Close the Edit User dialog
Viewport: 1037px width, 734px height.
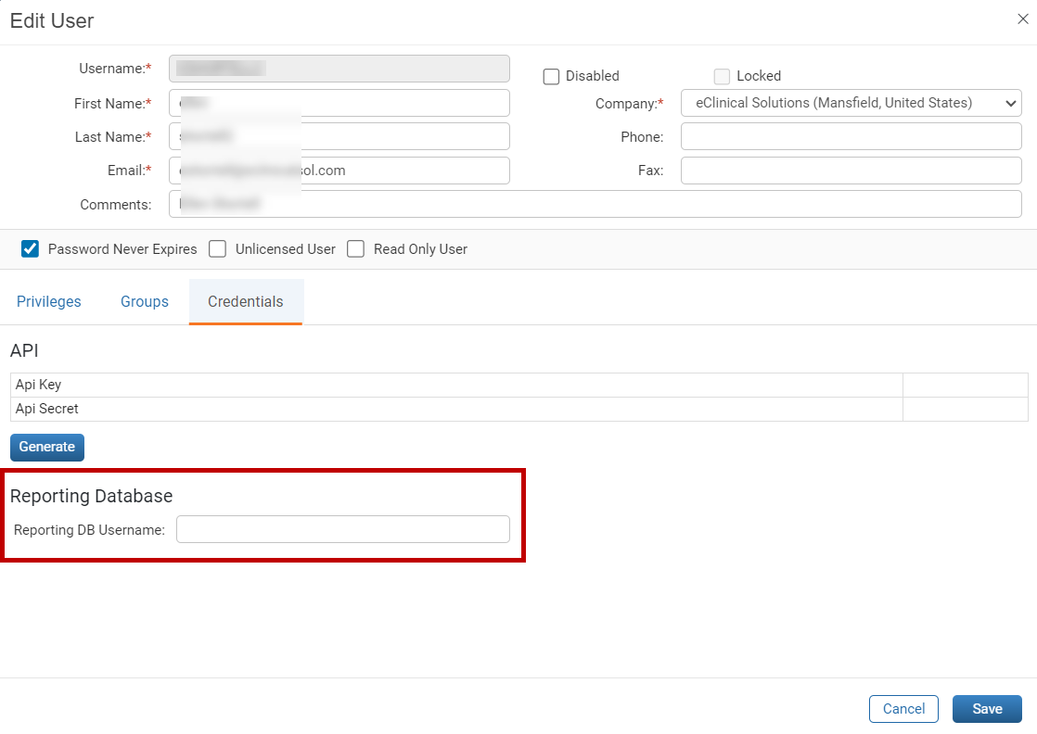click(x=1022, y=19)
